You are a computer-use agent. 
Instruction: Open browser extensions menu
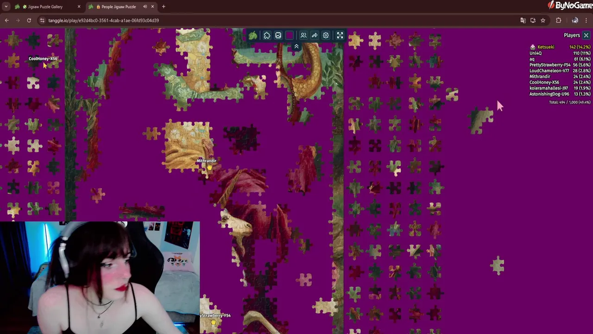coord(558,20)
